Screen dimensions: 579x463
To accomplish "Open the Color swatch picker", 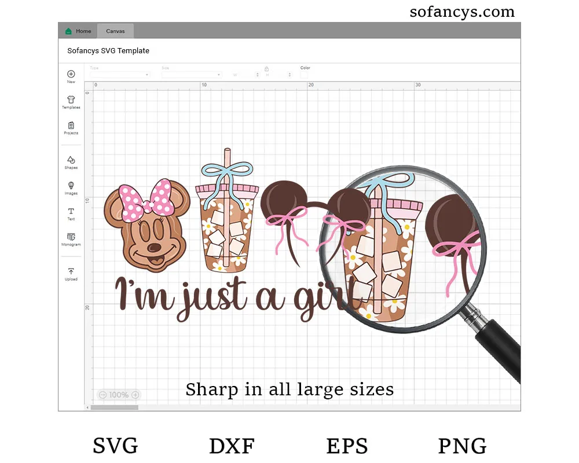I will tap(304, 75).
